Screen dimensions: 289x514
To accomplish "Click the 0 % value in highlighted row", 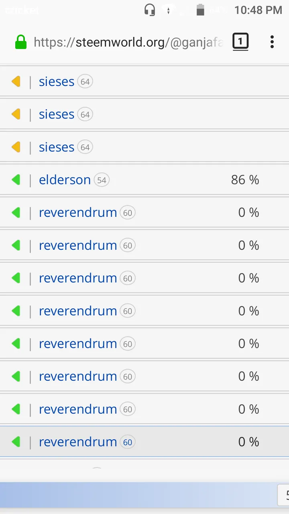I will pos(248,442).
